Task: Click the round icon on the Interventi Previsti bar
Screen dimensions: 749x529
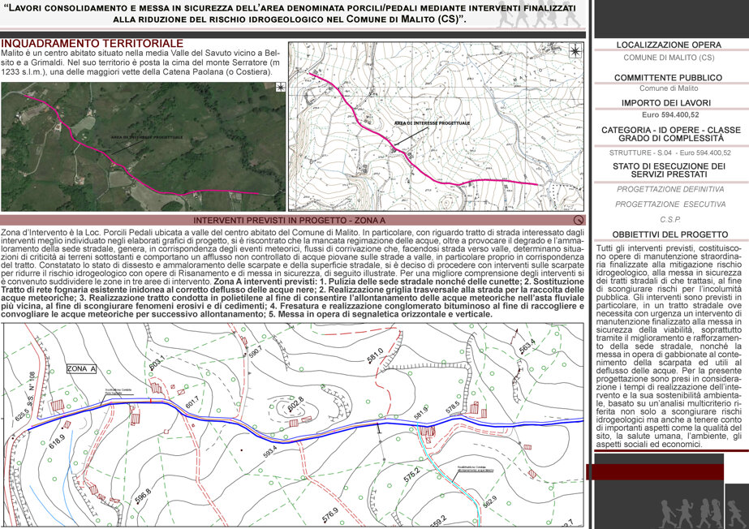Action: pos(579,220)
